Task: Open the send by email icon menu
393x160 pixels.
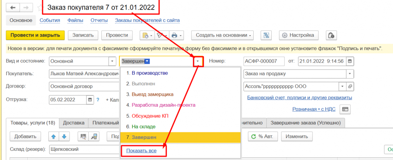Action: pyautogui.click(x=162, y=35)
